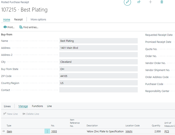Click the row arrow beside Item

coord(3,131)
